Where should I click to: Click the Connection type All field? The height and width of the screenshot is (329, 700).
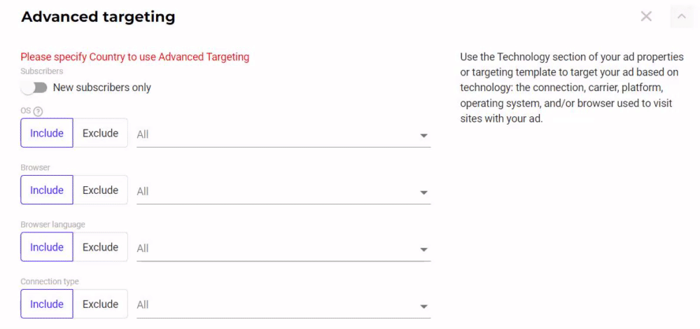coord(283,305)
